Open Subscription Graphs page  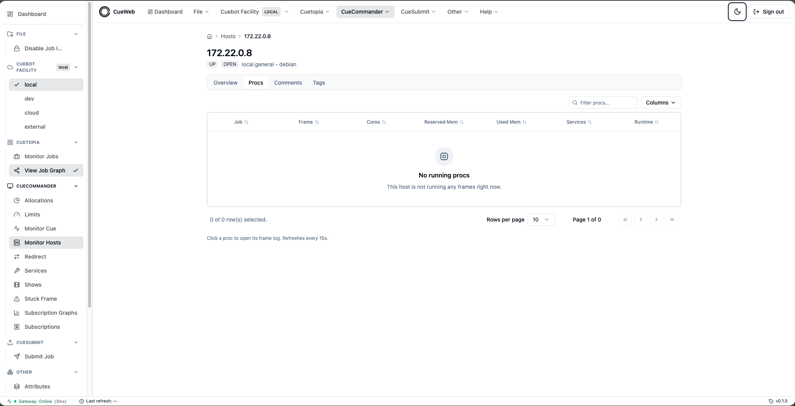46,313
